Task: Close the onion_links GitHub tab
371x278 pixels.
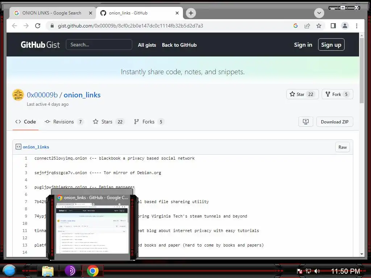Action: tap(177, 13)
